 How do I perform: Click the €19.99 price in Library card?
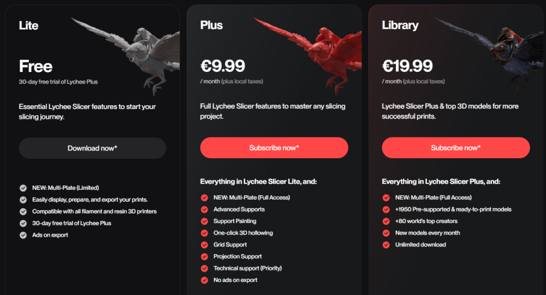coord(407,66)
